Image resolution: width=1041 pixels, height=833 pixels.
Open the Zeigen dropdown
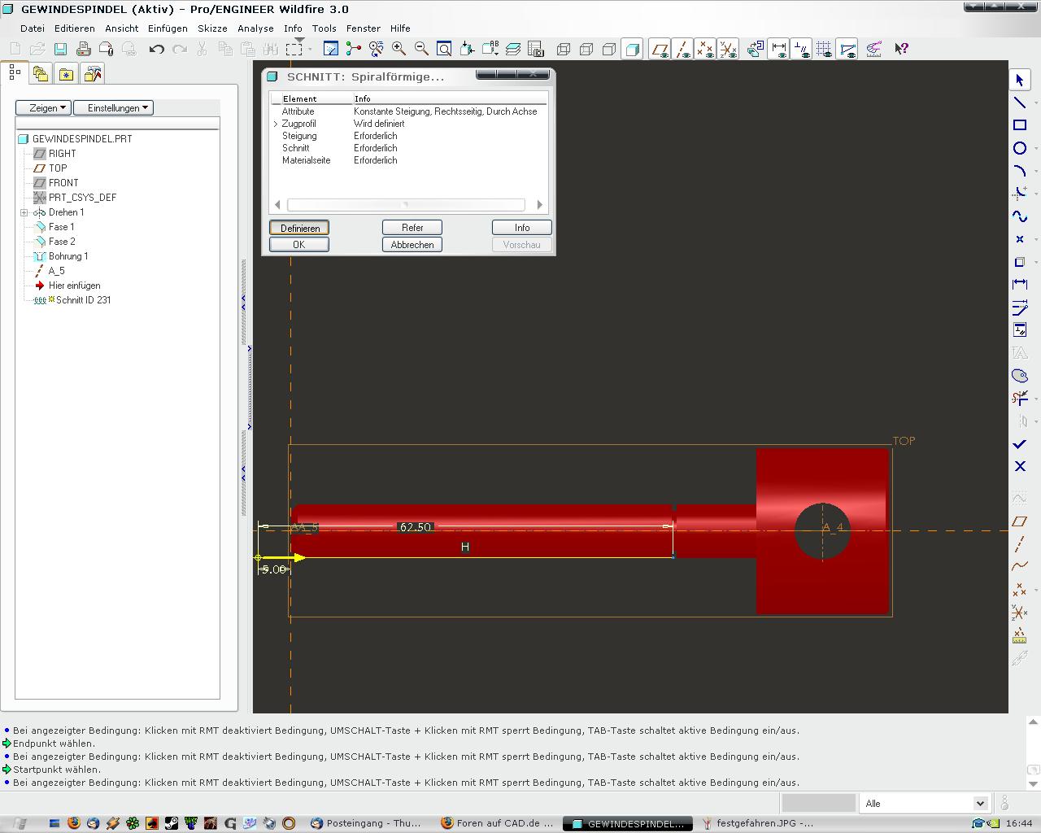point(43,107)
